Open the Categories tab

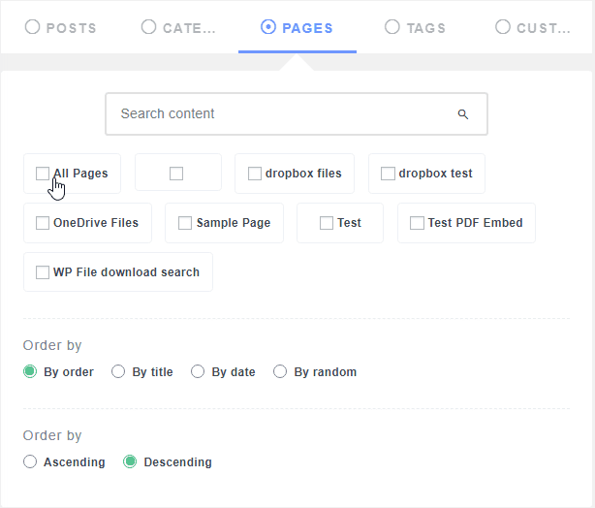tap(178, 27)
